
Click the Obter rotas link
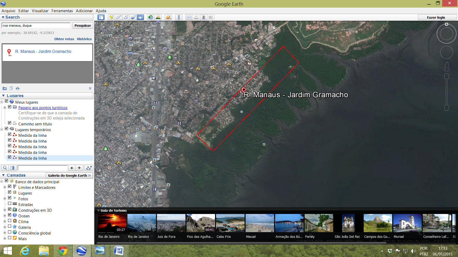(64, 39)
